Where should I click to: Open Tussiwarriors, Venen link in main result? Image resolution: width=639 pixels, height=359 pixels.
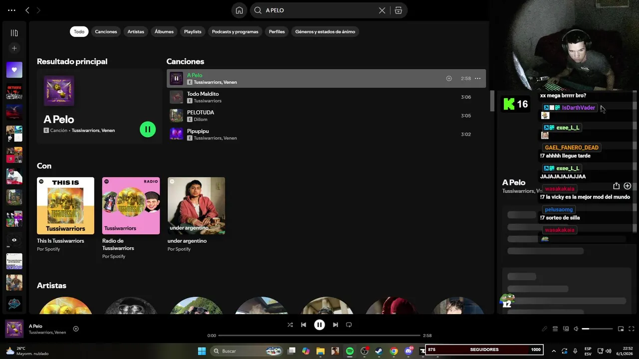click(93, 131)
